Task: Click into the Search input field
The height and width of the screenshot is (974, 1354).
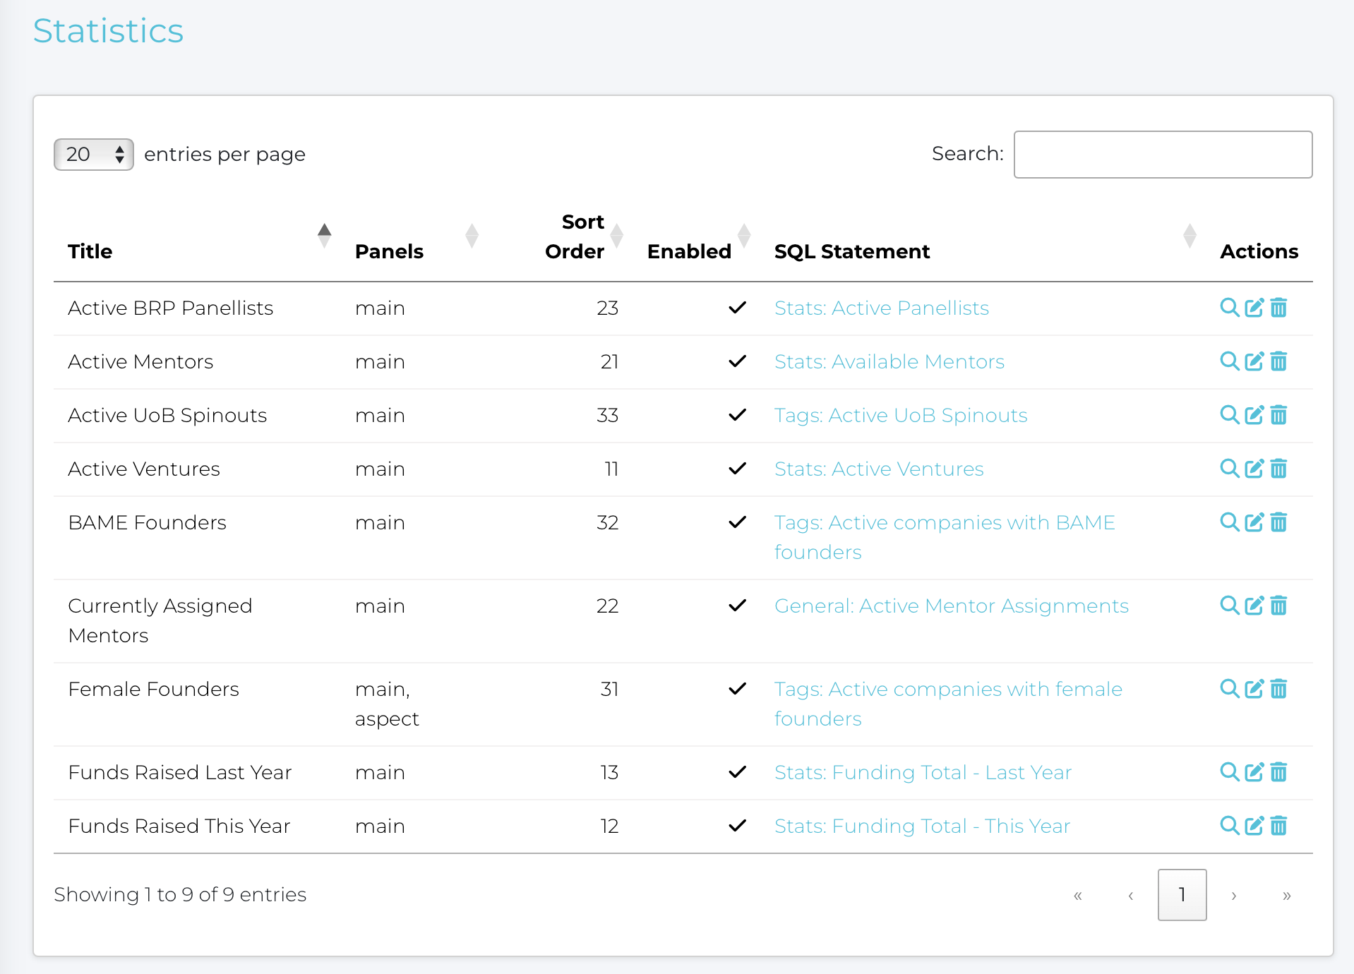Action: 1163,155
